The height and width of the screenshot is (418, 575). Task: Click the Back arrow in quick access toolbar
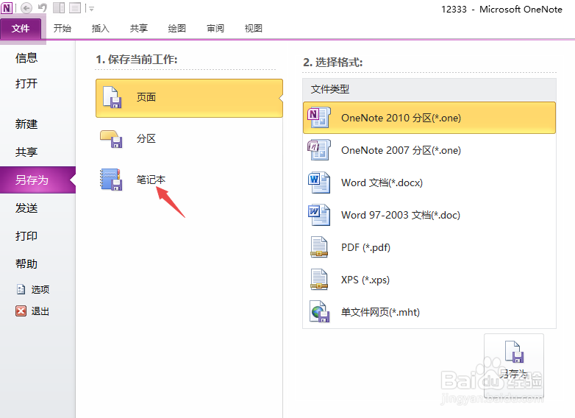(x=26, y=7)
